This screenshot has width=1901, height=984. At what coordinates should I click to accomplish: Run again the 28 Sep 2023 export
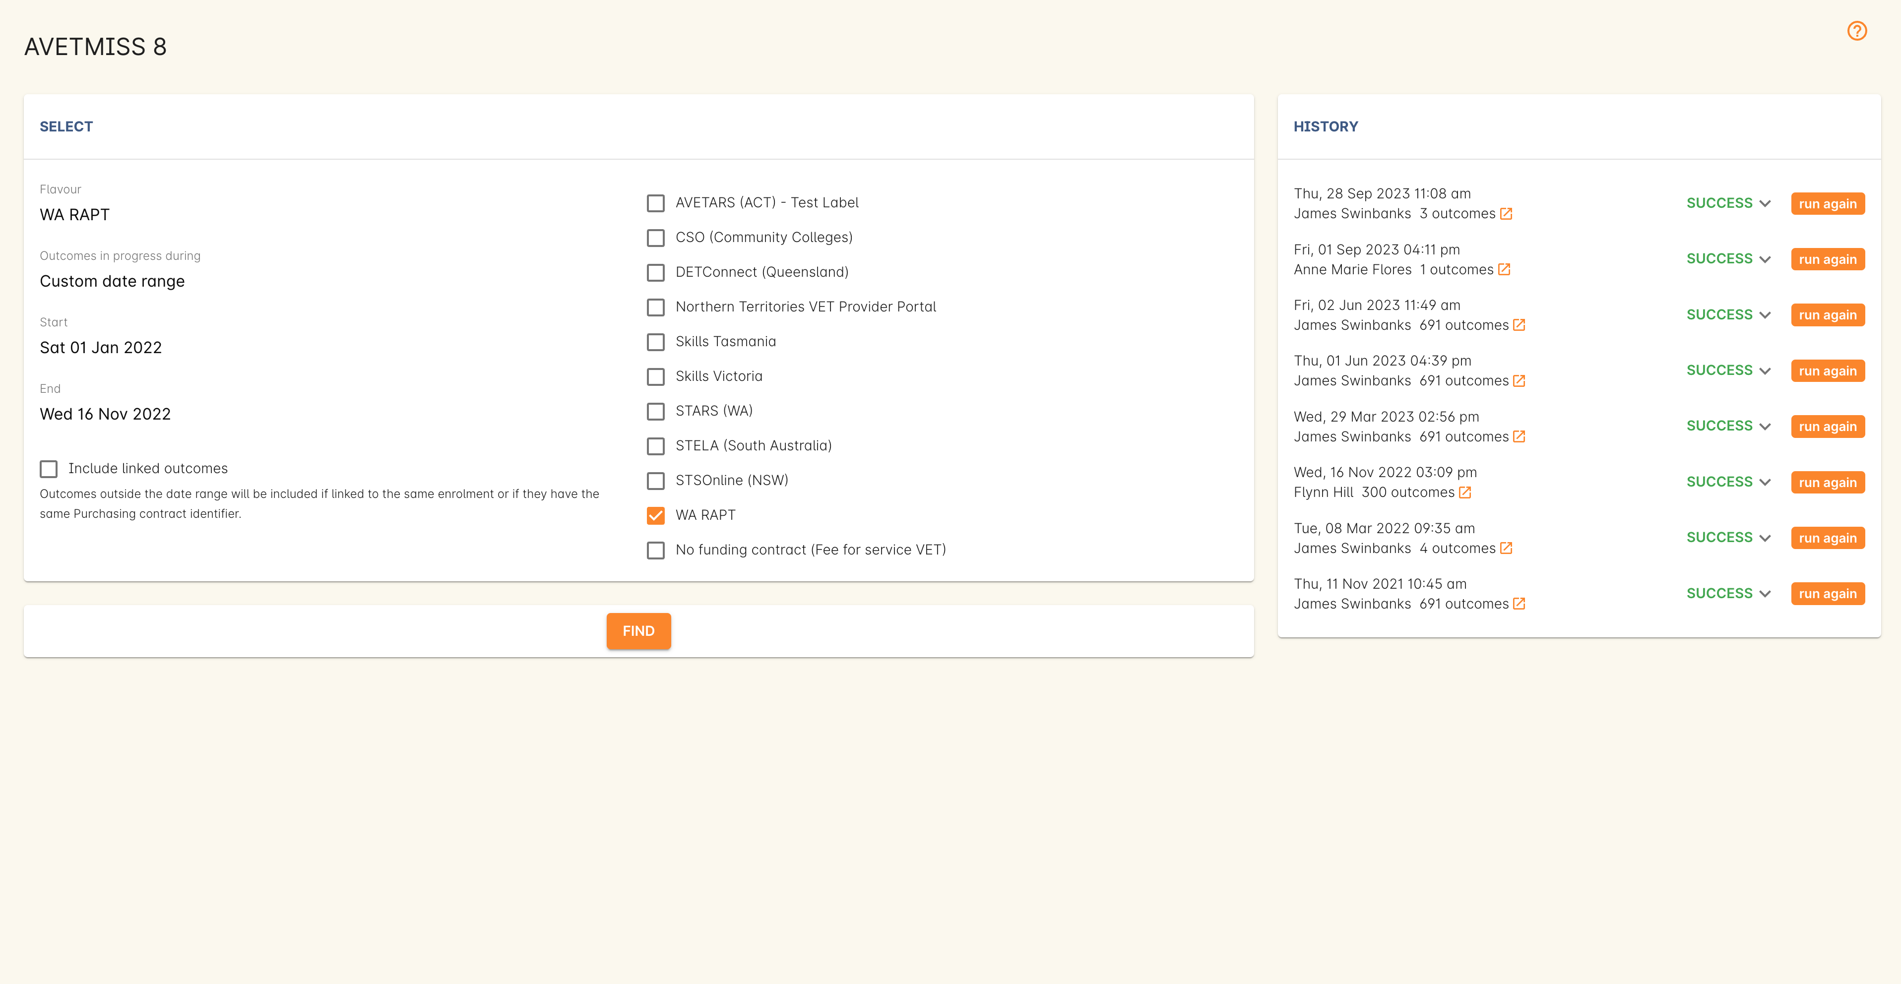(x=1827, y=203)
